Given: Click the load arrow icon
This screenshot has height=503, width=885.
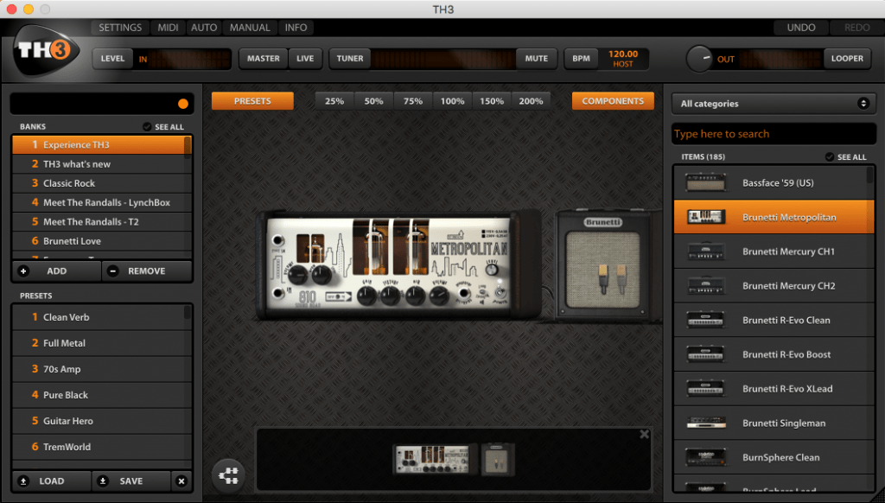Looking at the screenshot, I should [x=23, y=481].
